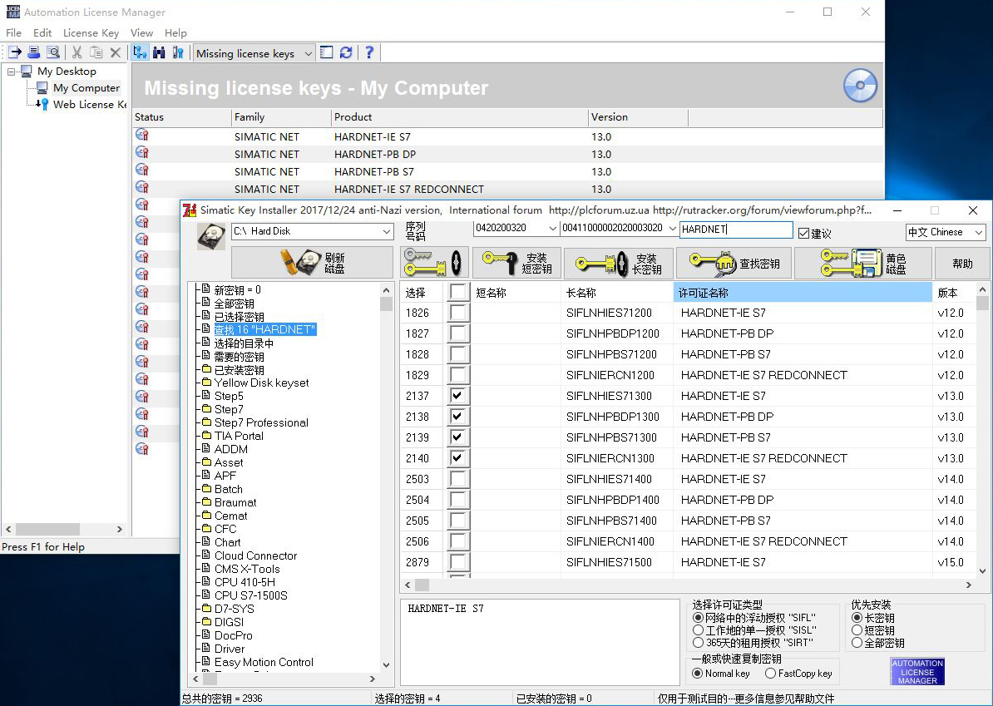Click the two-keys install button
Image resolution: width=993 pixels, height=706 pixels.
point(434,263)
